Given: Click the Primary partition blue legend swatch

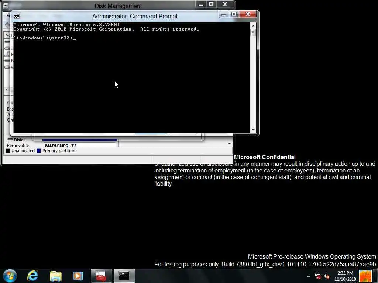Looking at the screenshot, I should pyautogui.click(x=38, y=151).
